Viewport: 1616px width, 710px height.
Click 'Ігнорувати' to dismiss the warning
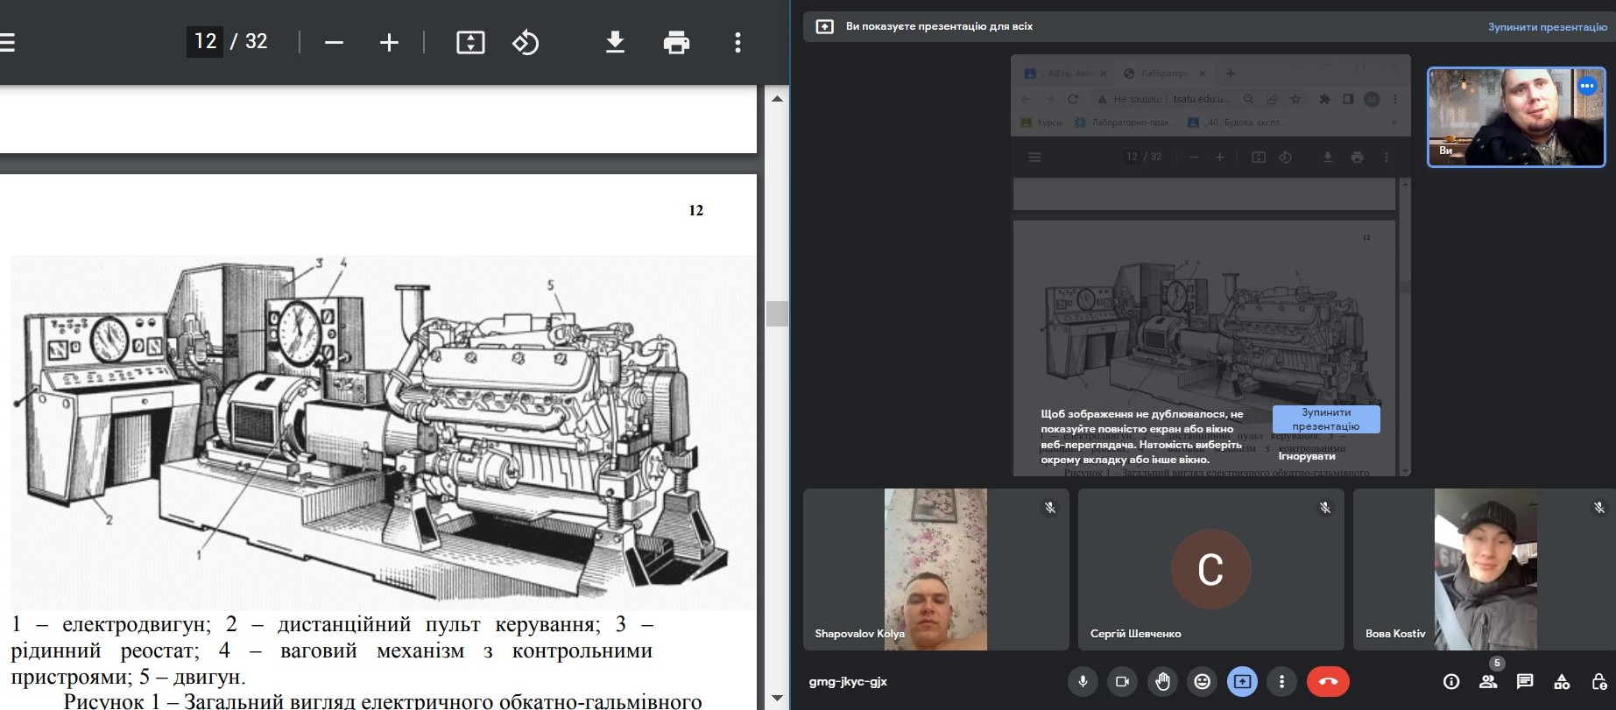1306,456
